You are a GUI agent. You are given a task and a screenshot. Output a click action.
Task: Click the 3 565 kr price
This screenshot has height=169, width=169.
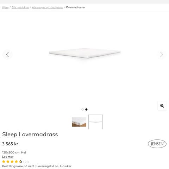pyautogui.click(x=10, y=144)
